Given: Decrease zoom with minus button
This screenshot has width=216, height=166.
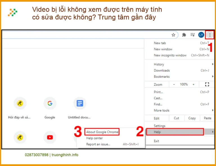Looking at the screenshot, I should pos(174,85).
